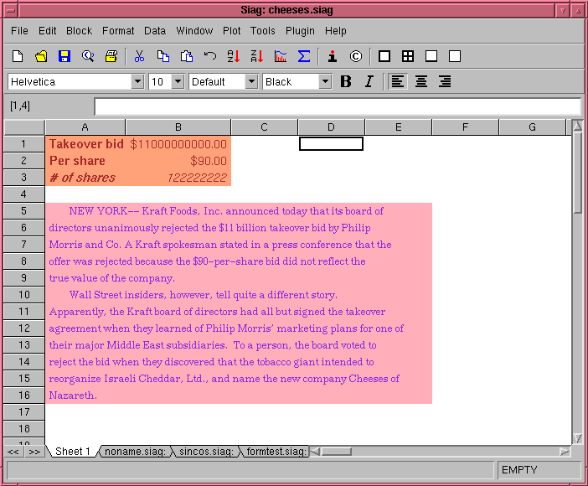Viewport: 588px width, 486px height.
Task: Sort ascending with the A-Z icon
Action: [x=233, y=56]
